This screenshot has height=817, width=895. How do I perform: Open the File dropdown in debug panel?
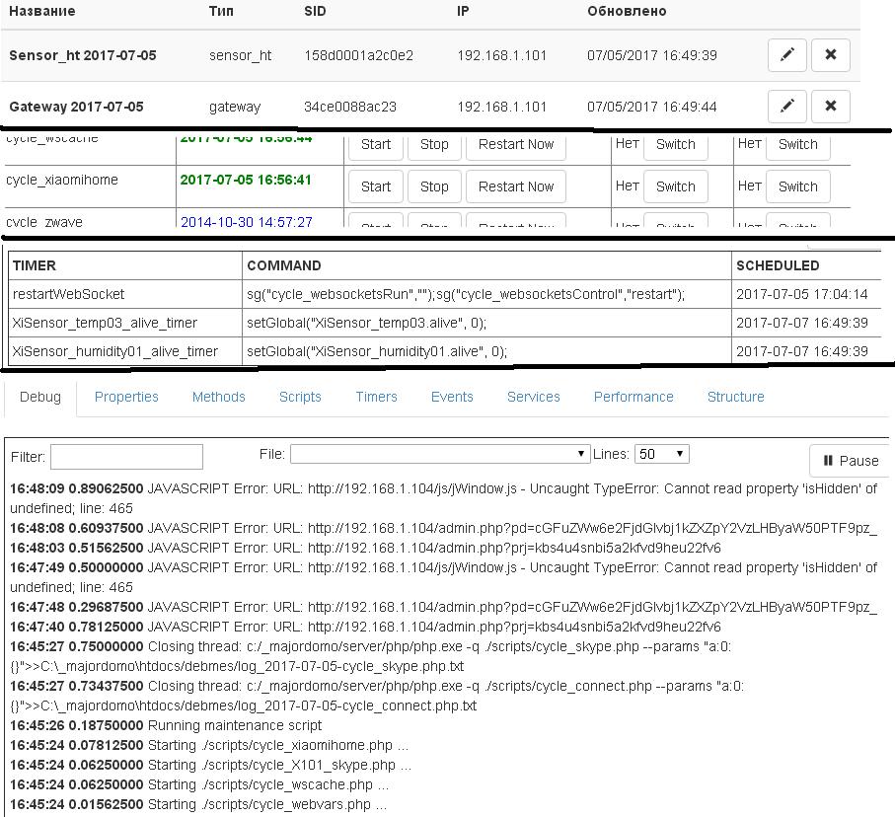[439, 454]
